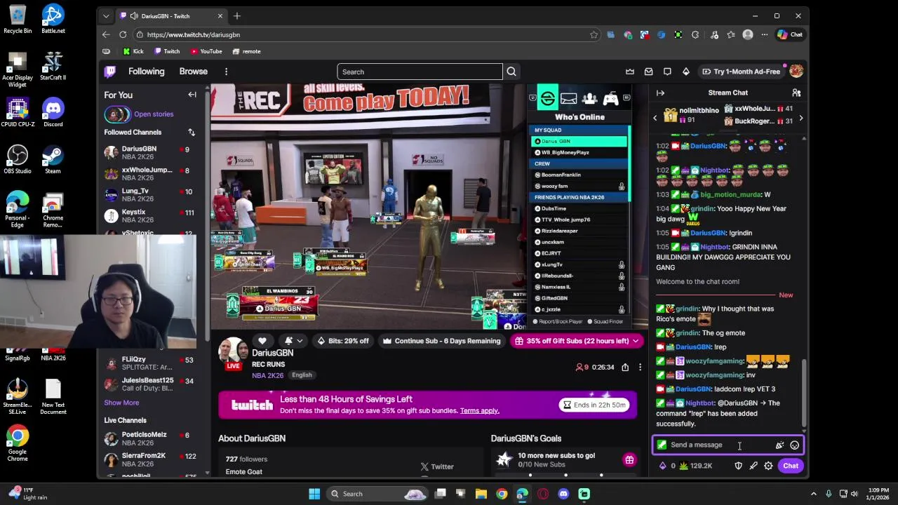898x505 pixels.
Task: Open Discord from the taskbar
Action: point(563,494)
